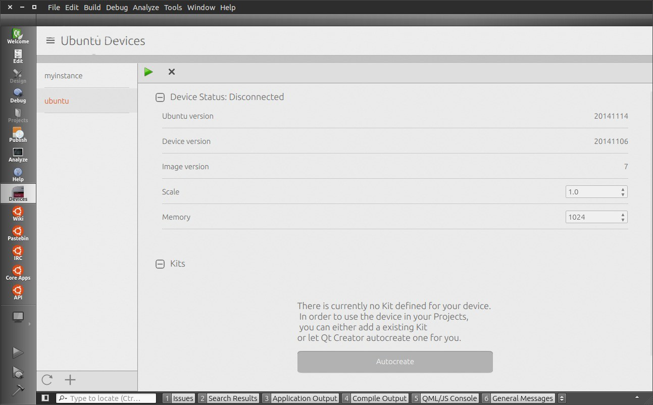Click the Image version value 7

point(626,167)
